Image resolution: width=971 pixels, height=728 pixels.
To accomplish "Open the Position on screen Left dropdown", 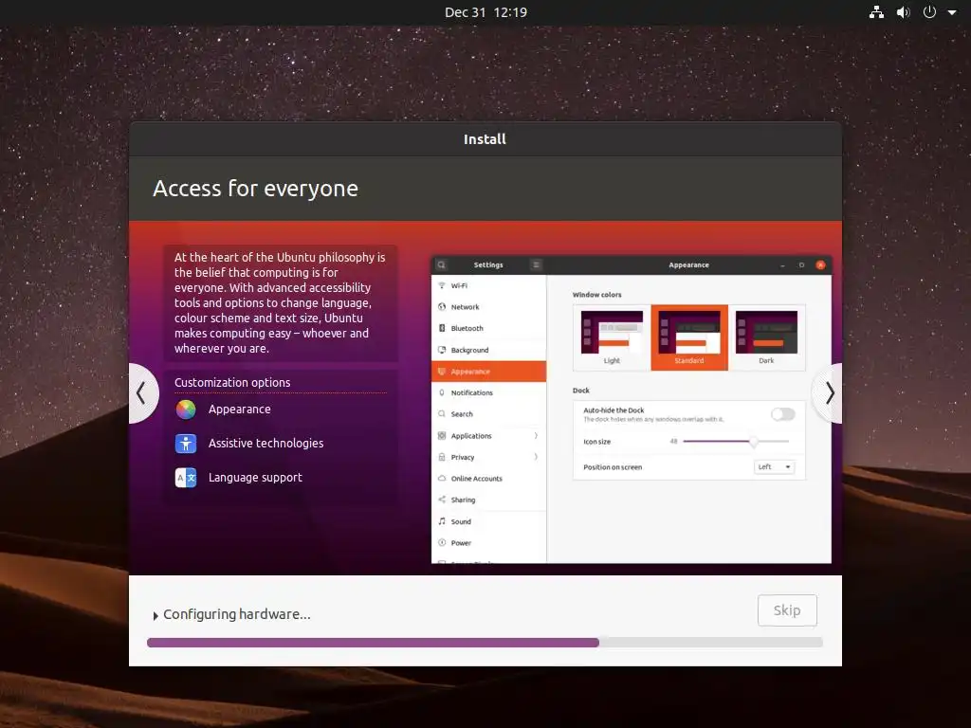I will 774,466.
